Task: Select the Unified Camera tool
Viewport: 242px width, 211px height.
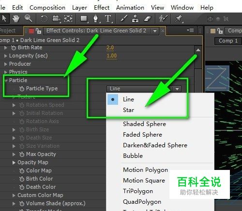Action: (57, 19)
